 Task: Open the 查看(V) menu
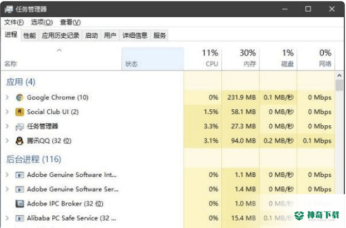[x=70, y=22]
